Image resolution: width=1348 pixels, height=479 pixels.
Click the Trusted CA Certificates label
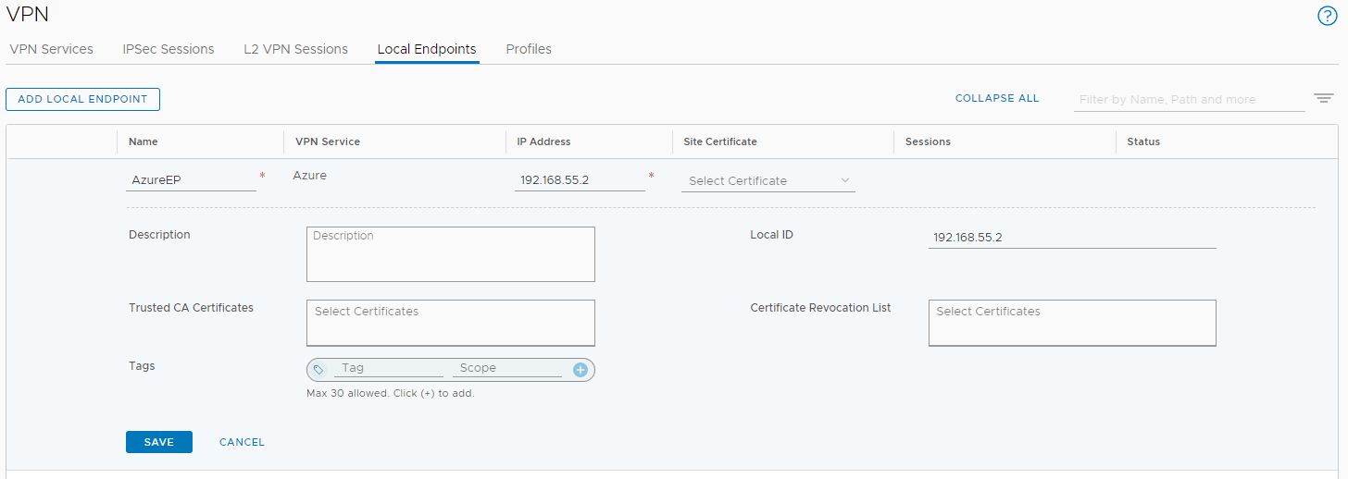pyautogui.click(x=191, y=308)
